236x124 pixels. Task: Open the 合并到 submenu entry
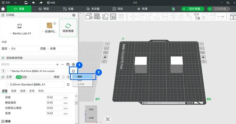82,84
